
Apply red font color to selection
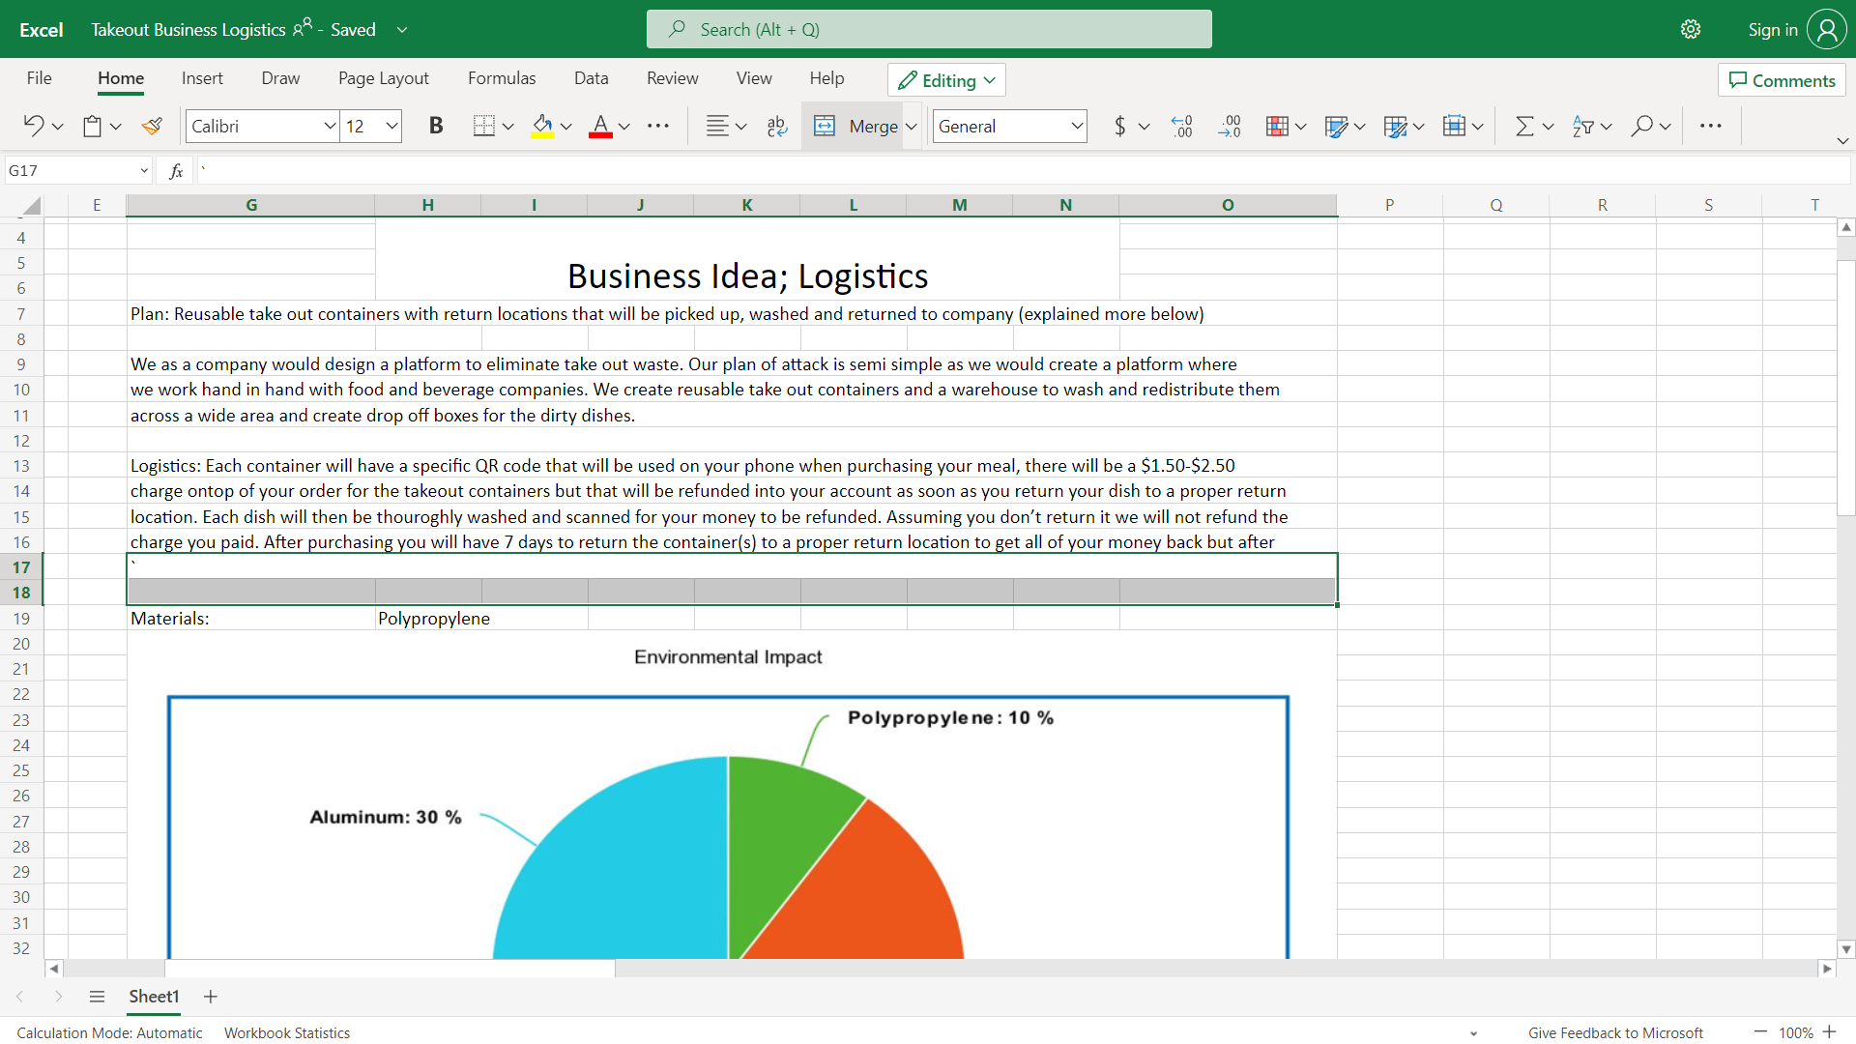(x=601, y=127)
